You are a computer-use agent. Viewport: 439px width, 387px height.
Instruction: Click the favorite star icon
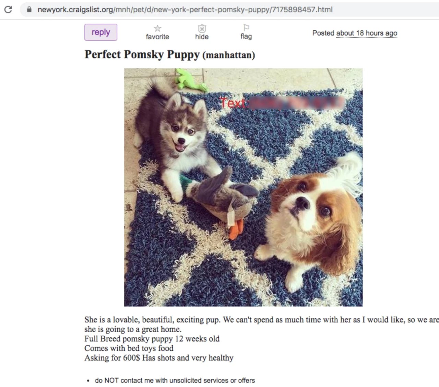[157, 28]
